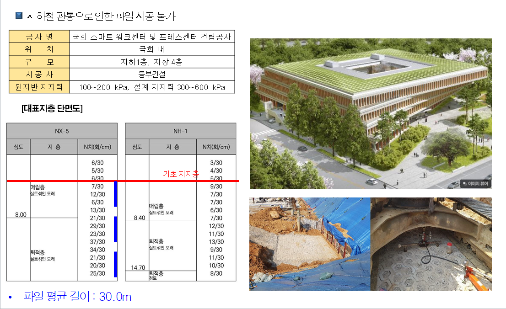
Task: Select the bottom blue bar in the NX-5 column
Action: coord(116,264)
